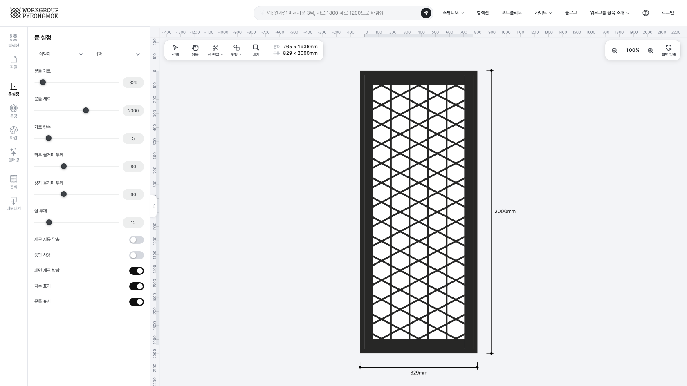The image size is (687, 386).
Task: Go to the 포트폴리오 navigation item
Action: tap(512, 13)
